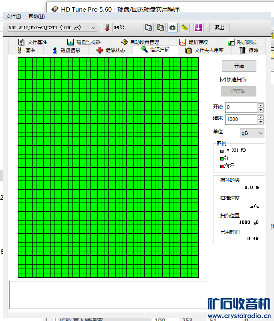Screen dimensions: 274x321
Task: Open the options wrench icon
Action: (x=184, y=28)
